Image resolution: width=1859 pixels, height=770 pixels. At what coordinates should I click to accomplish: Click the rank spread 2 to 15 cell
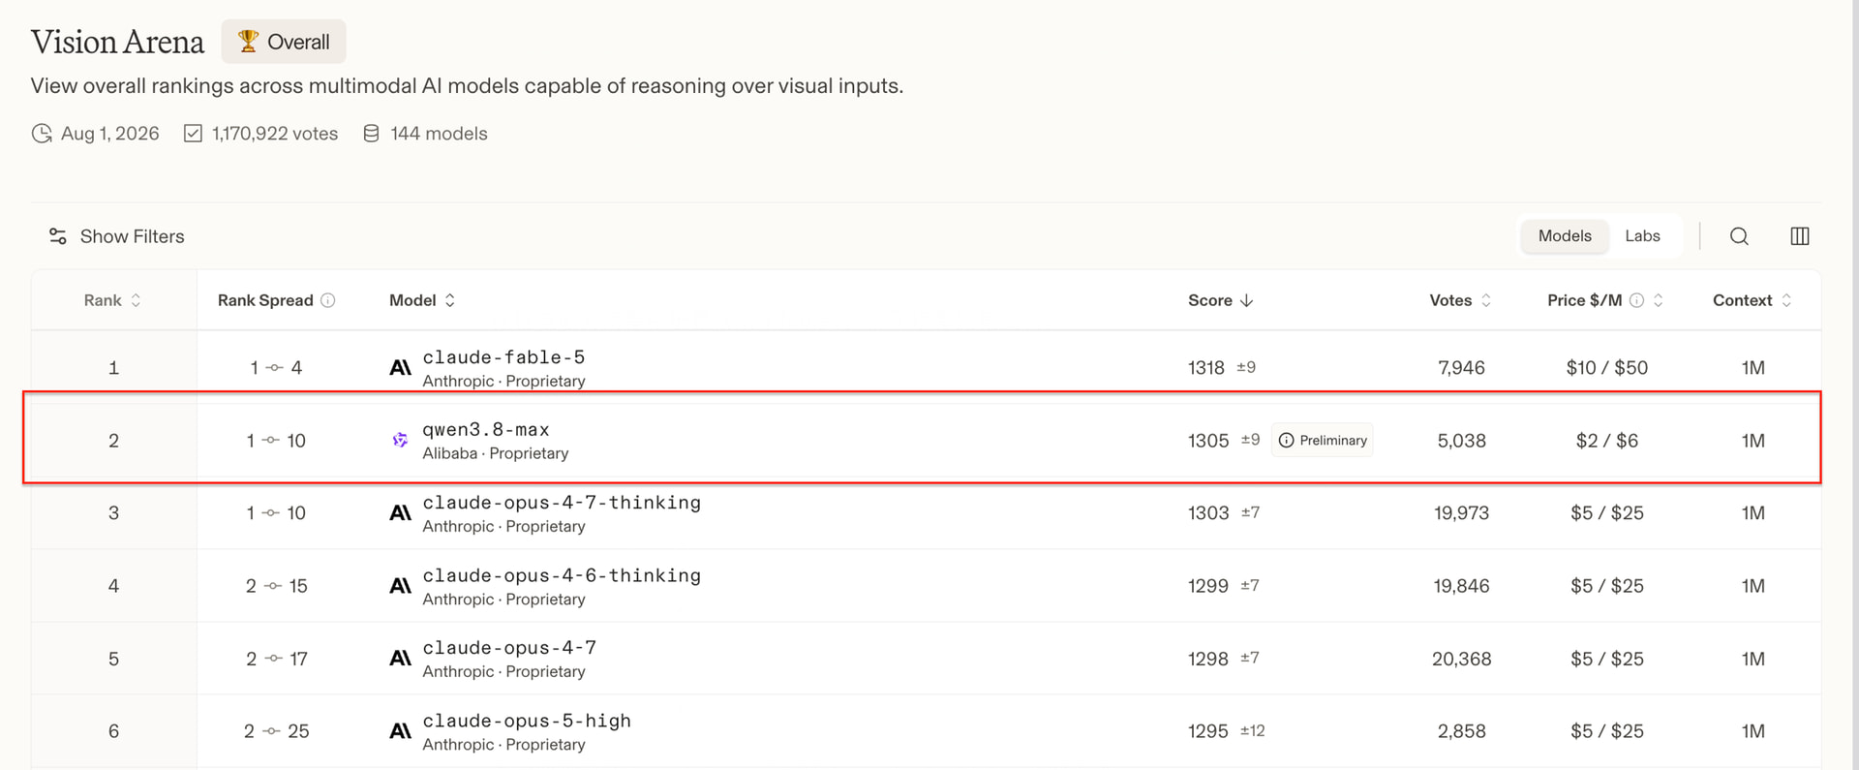(276, 586)
